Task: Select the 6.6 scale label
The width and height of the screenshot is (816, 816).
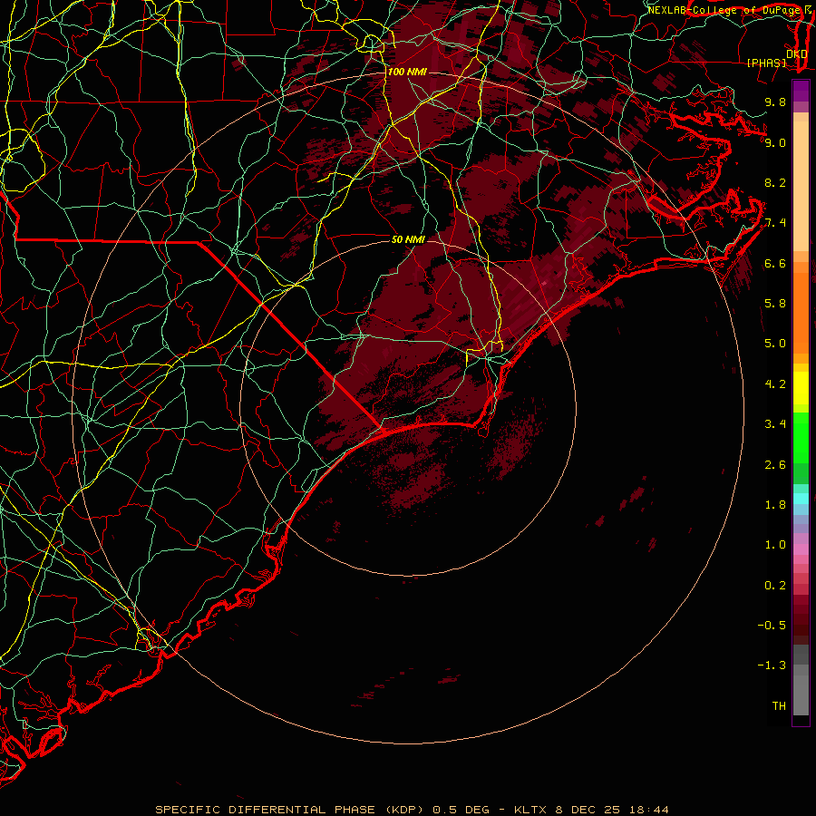Action: [775, 263]
